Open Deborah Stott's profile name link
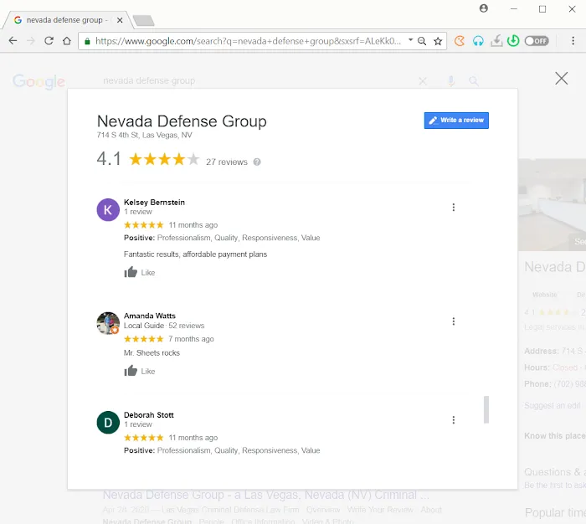This screenshot has width=586, height=524. (x=149, y=415)
